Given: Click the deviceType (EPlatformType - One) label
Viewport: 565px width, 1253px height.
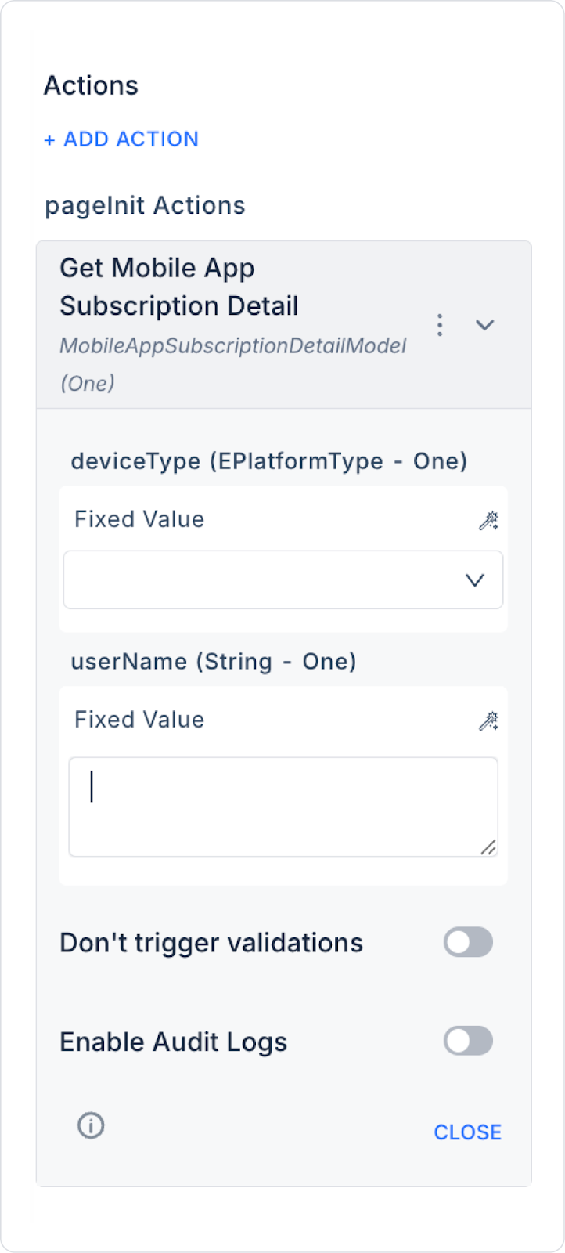Looking at the screenshot, I should pyautogui.click(x=268, y=461).
